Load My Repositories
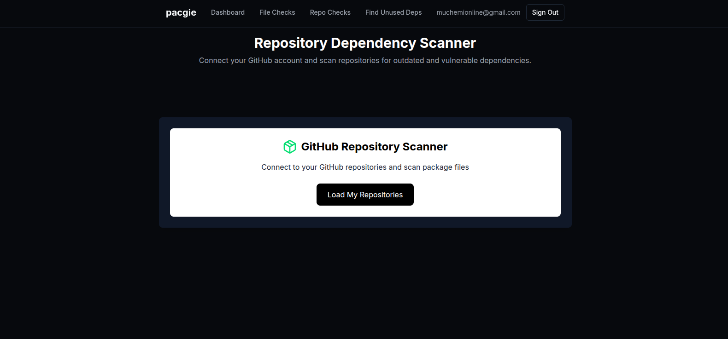 [x=365, y=195]
